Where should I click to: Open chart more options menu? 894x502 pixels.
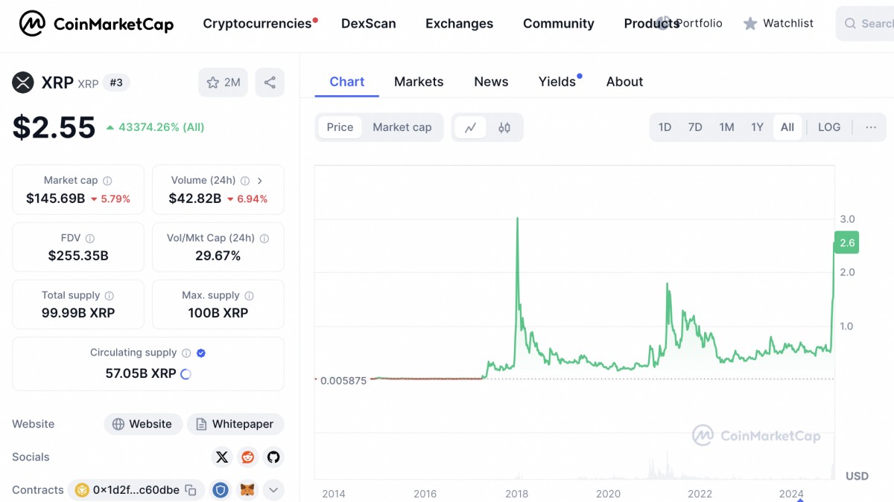coord(871,127)
